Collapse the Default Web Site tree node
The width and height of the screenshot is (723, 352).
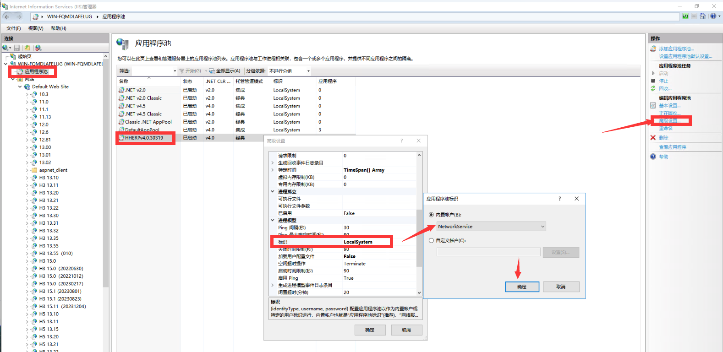[x=20, y=87]
